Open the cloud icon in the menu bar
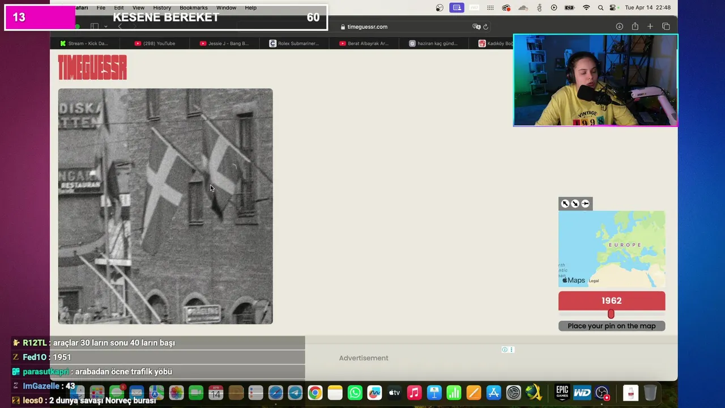Image resolution: width=725 pixels, height=408 pixels. click(x=523, y=8)
